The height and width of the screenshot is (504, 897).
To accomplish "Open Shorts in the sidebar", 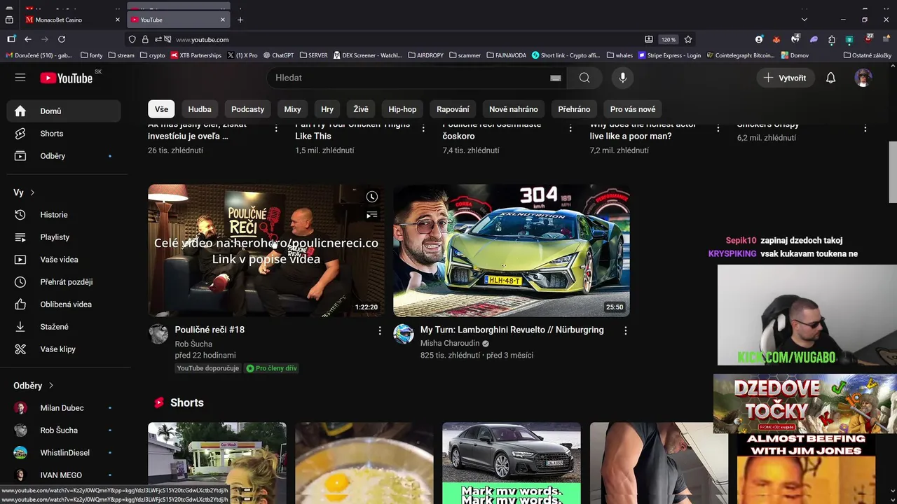I will click(64, 134).
